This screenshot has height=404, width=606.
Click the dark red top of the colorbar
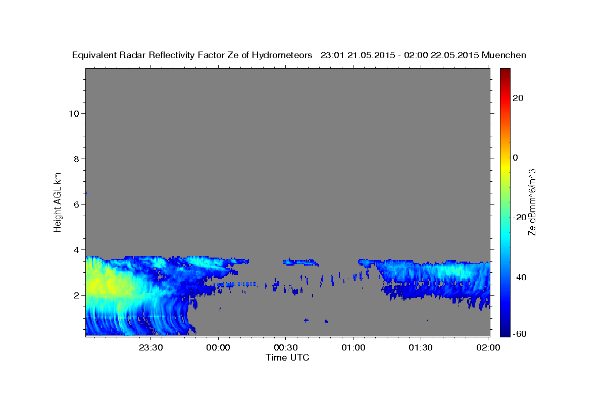506,73
